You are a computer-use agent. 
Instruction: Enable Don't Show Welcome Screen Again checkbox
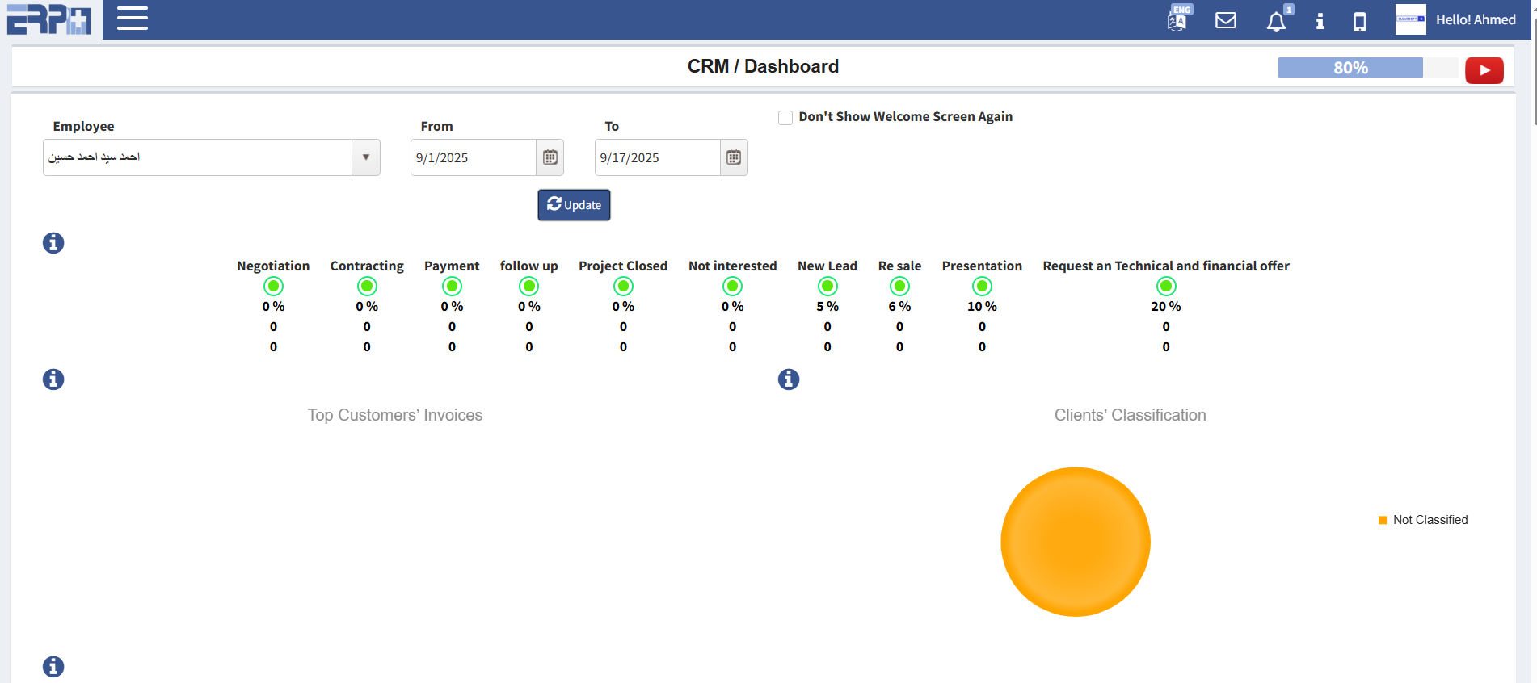coord(785,118)
